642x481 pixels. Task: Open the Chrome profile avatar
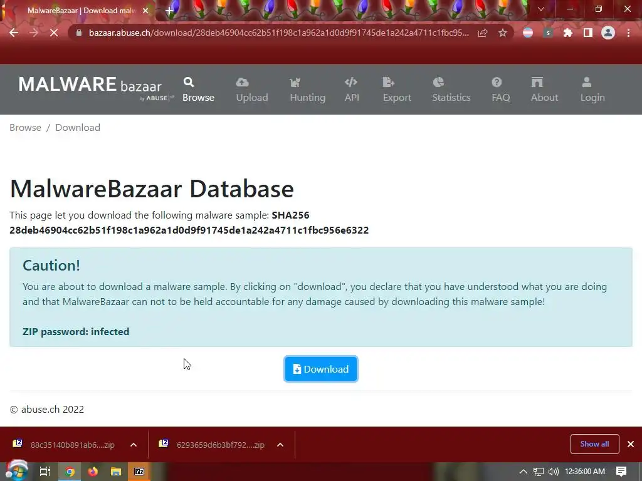point(608,33)
